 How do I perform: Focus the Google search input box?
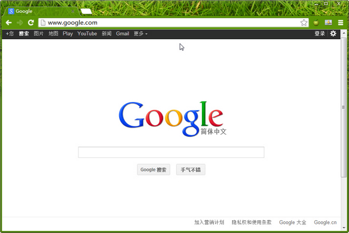tap(171, 152)
